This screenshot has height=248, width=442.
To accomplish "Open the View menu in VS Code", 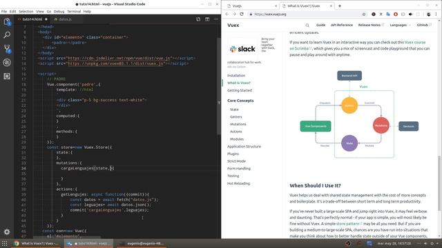I will pyautogui.click(x=40, y=12).
